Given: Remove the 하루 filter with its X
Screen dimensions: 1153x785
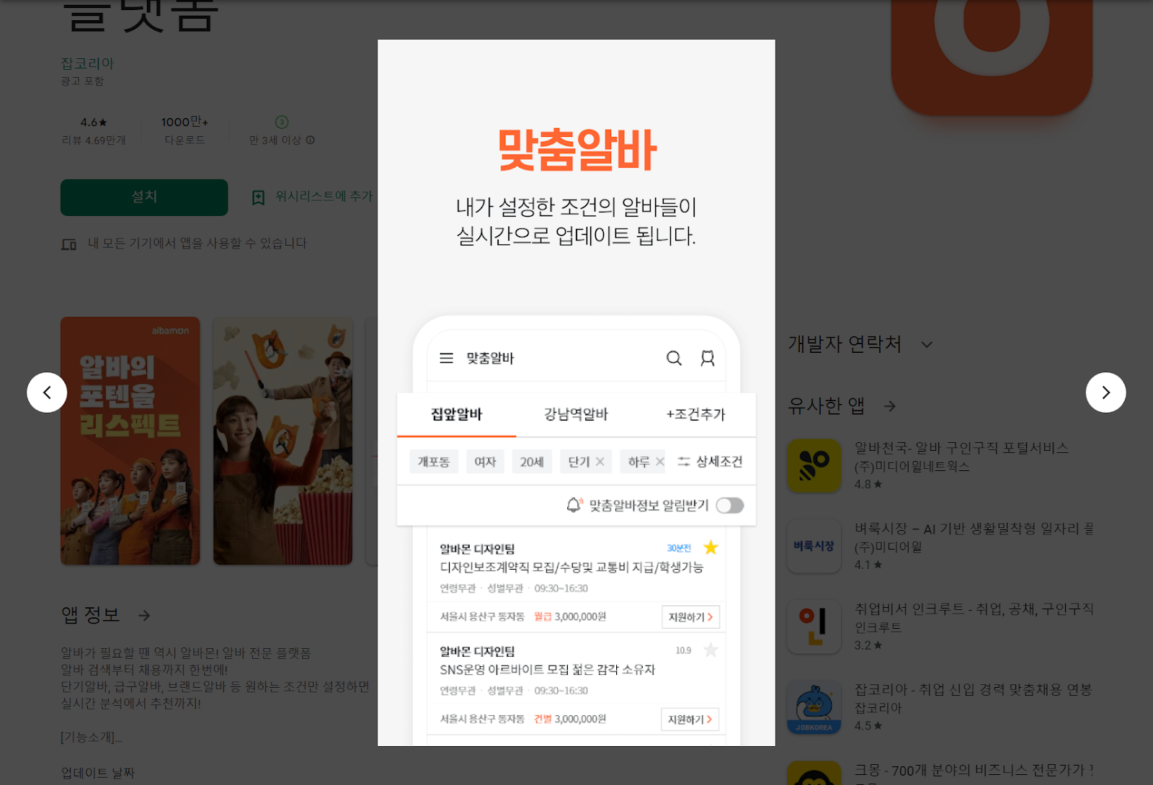Looking at the screenshot, I should [x=659, y=462].
